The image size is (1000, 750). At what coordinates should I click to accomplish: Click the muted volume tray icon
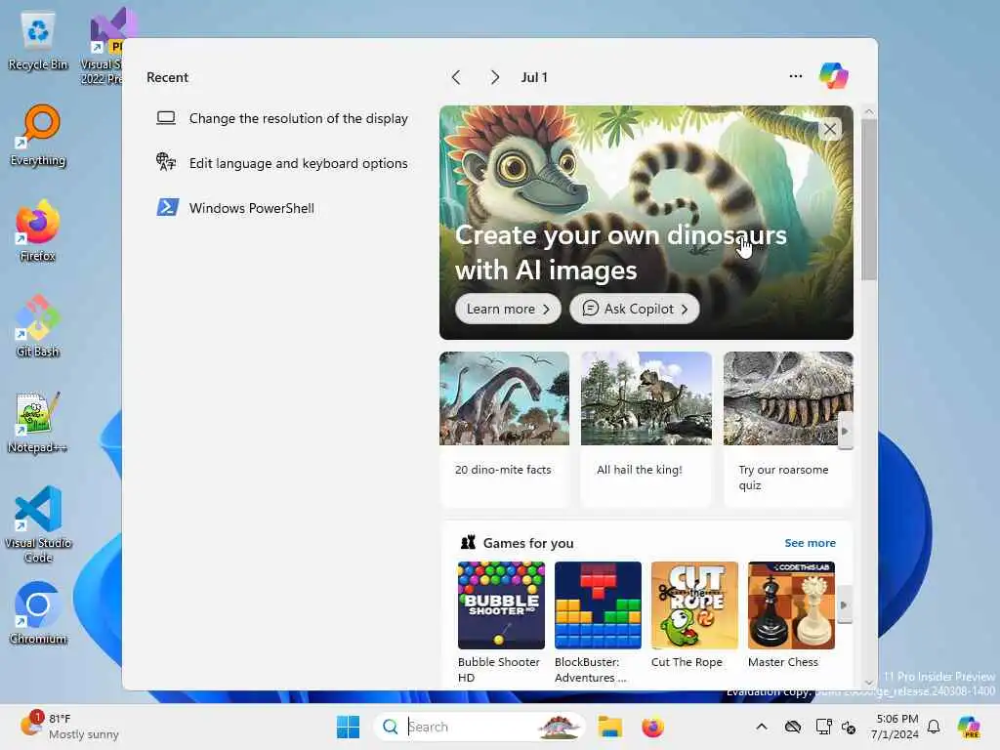coord(849,727)
